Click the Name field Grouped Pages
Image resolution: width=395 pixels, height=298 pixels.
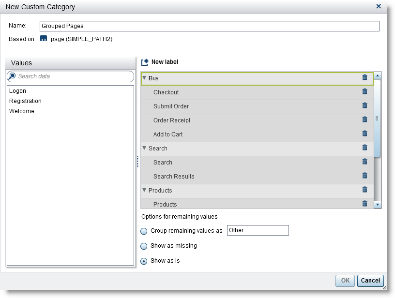(x=209, y=26)
